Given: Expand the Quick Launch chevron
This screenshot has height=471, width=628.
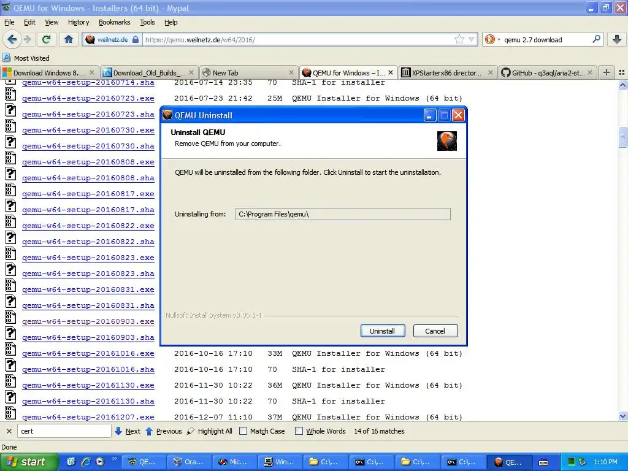Looking at the screenshot, I should 114,459.
